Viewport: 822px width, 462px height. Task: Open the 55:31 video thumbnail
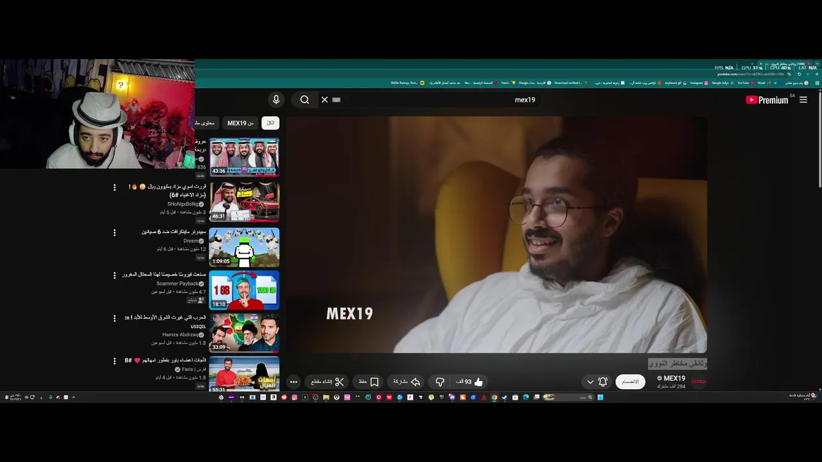(x=244, y=375)
